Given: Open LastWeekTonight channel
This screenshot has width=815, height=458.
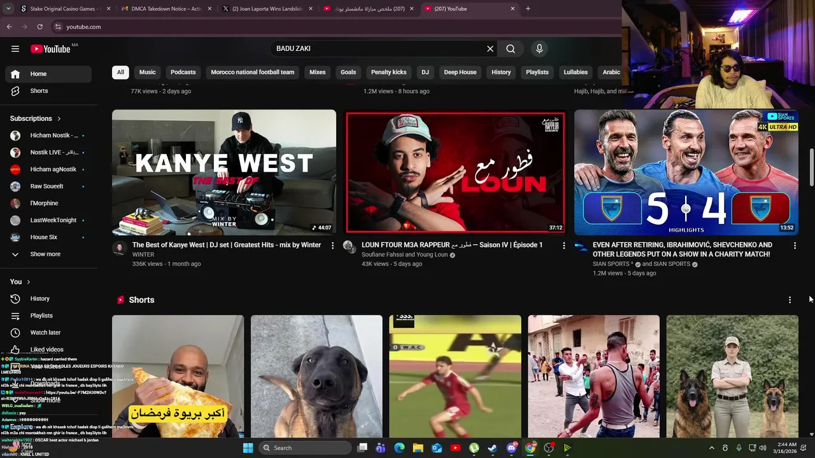Looking at the screenshot, I should [48, 220].
